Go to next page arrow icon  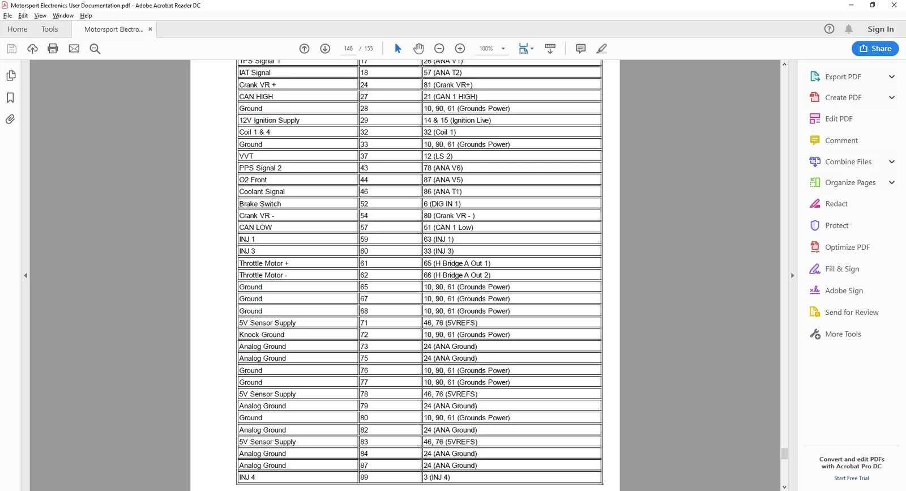coord(325,49)
